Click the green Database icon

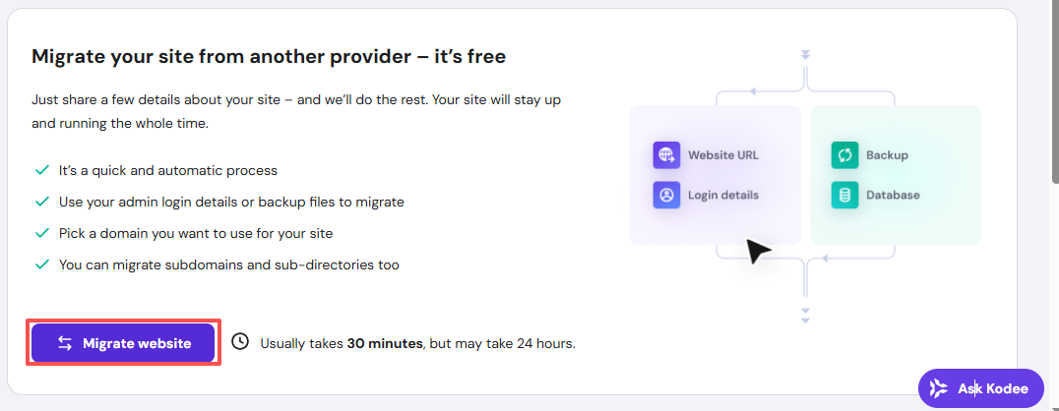(844, 195)
